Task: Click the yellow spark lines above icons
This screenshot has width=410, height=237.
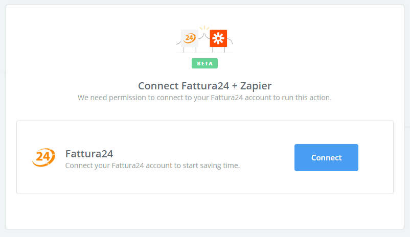Action: click(204, 28)
